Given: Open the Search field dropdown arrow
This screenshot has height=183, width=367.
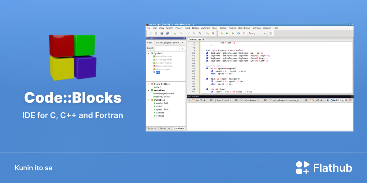Looking at the screenshot, I should pos(183,48).
